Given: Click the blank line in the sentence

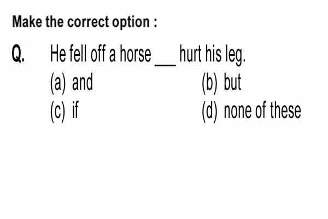Looking at the screenshot, I should click(165, 66).
